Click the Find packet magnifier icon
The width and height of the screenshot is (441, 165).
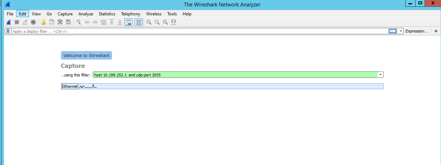79,22
